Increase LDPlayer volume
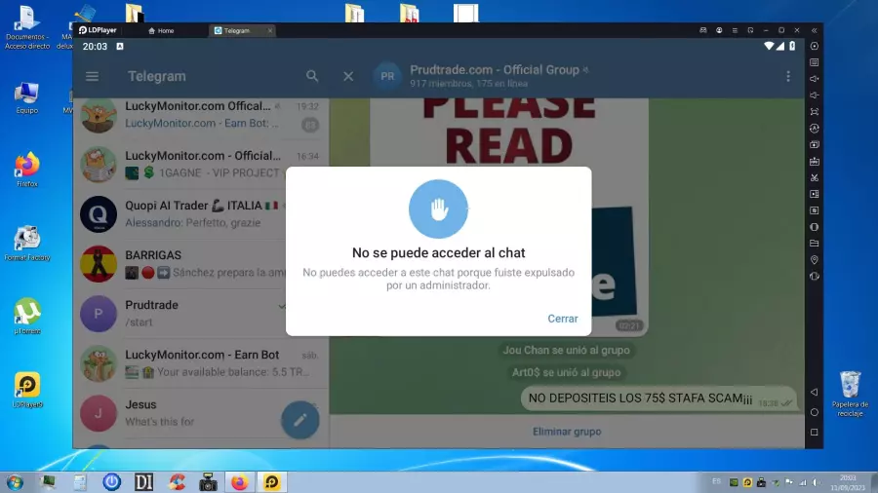Image resolution: width=878 pixels, height=493 pixels. click(x=815, y=79)
